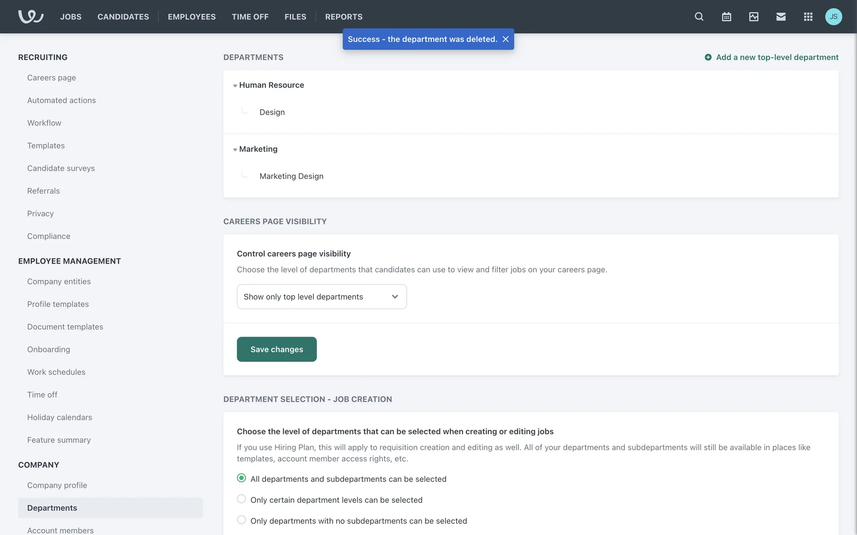Select only certain department levels option
The image size is (857, 535).
pos(241,499)
